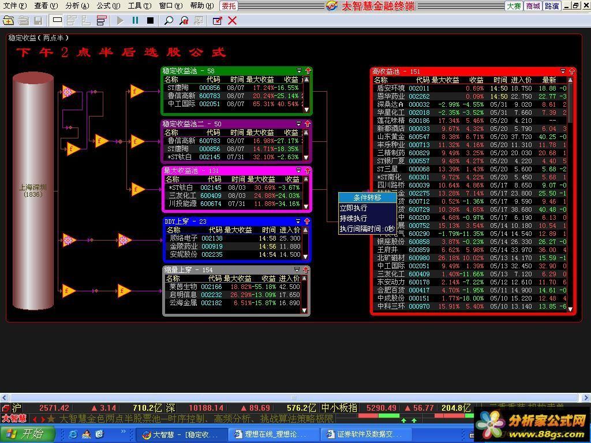Open the 文件(F) menu
Viewport: 591px width, 443px height.
(x=14, y=6)
